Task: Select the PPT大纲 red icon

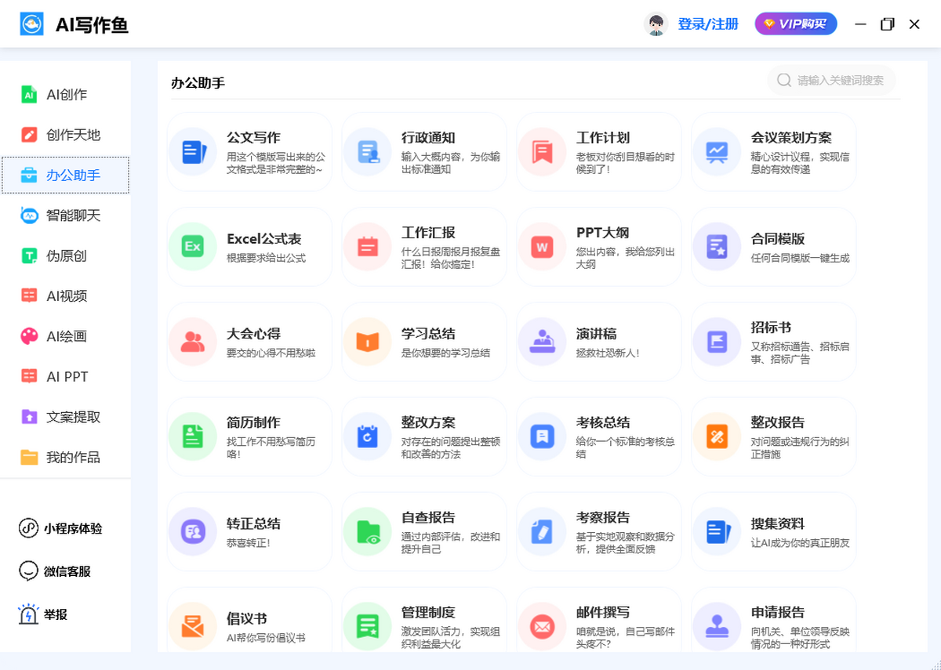Action: (542, 247)
